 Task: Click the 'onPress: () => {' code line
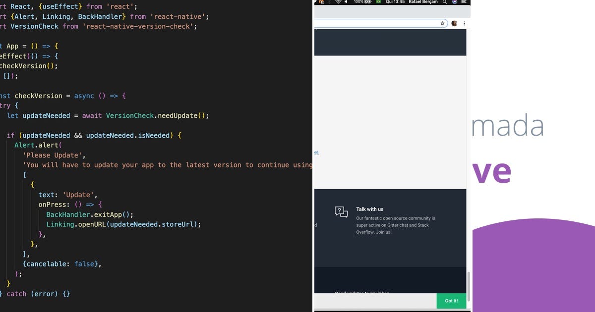pos(70,205)
